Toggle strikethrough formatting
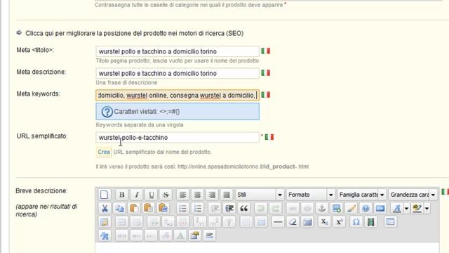The image size is (449, 253). click(x=166, y=195)
